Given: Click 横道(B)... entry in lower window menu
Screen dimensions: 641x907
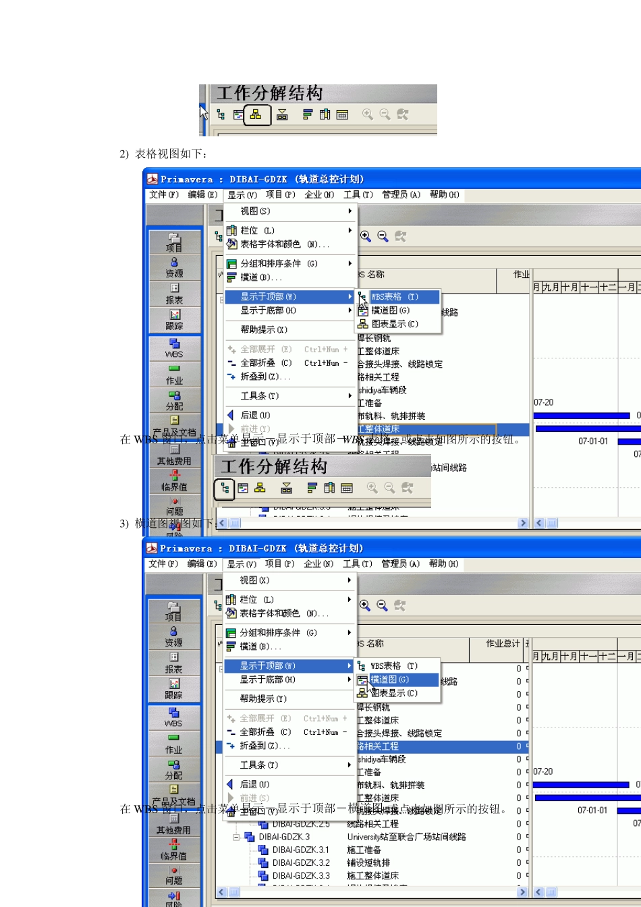Looking at the screenshot, I should pos(289,647).
